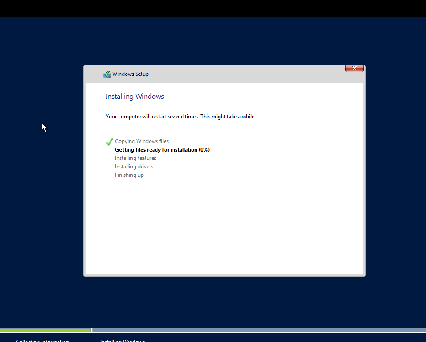The width and height of the screenshot is (426, 342).
Task: Click the 'Finishing up' step
Action: click(x=129, y=175)
